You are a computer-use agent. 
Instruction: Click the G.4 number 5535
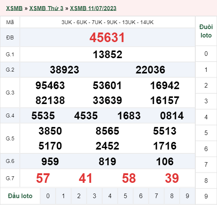[x=43, y=116]
